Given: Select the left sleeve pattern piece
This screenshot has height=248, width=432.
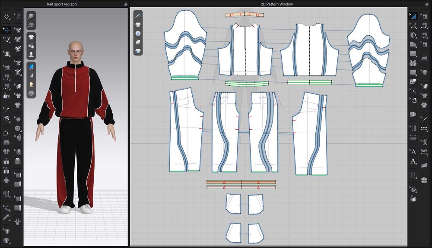Looking at the screenshot, I should pos(185,44).
